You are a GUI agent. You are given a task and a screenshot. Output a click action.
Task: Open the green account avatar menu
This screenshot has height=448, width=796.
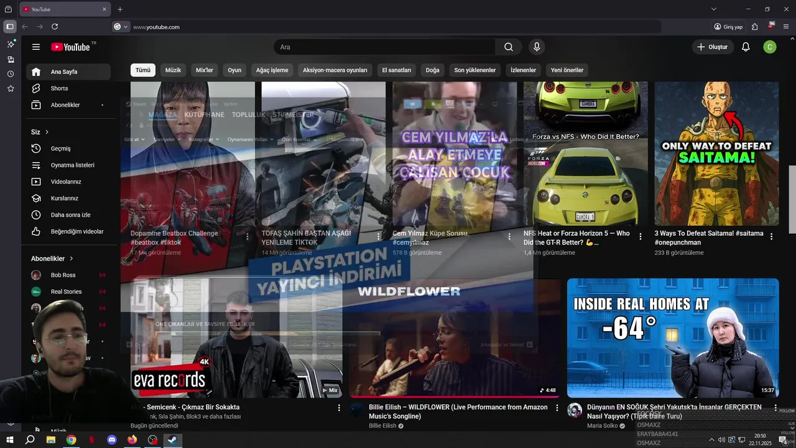[770, 47]
